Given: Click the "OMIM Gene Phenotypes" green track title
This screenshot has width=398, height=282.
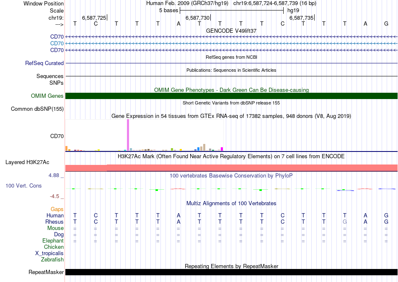Looking at the screenshot, I should (x=232, y=90).
